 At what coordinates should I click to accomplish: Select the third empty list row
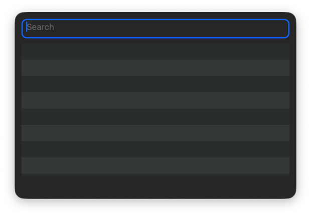[x=155, y=84]
